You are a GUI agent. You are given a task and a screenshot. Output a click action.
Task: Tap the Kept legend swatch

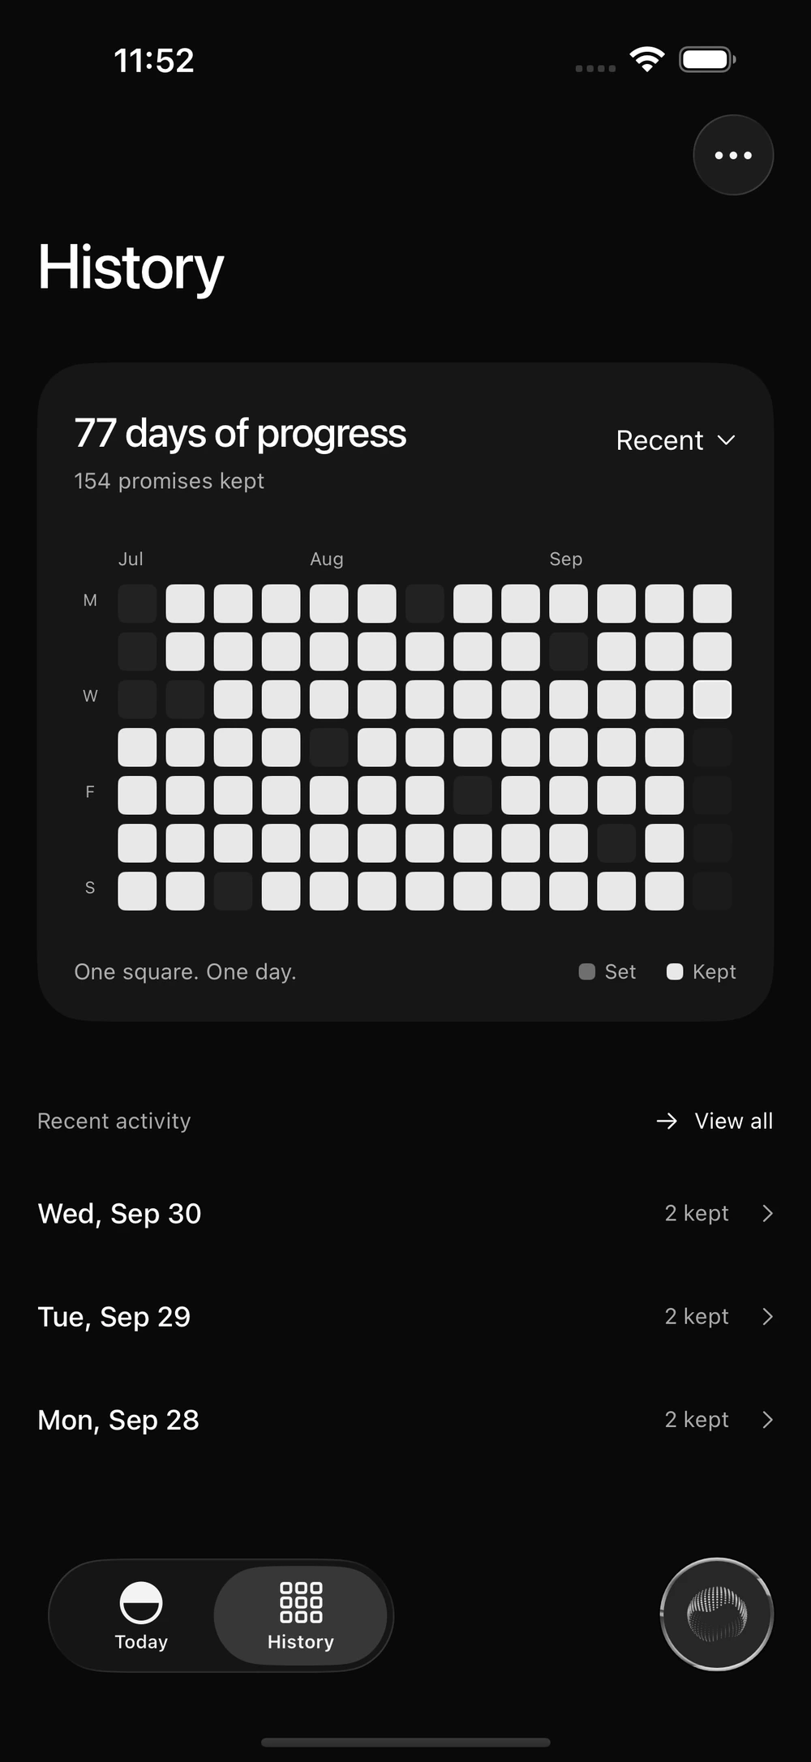pyautogui.click(x=675, y=971)
